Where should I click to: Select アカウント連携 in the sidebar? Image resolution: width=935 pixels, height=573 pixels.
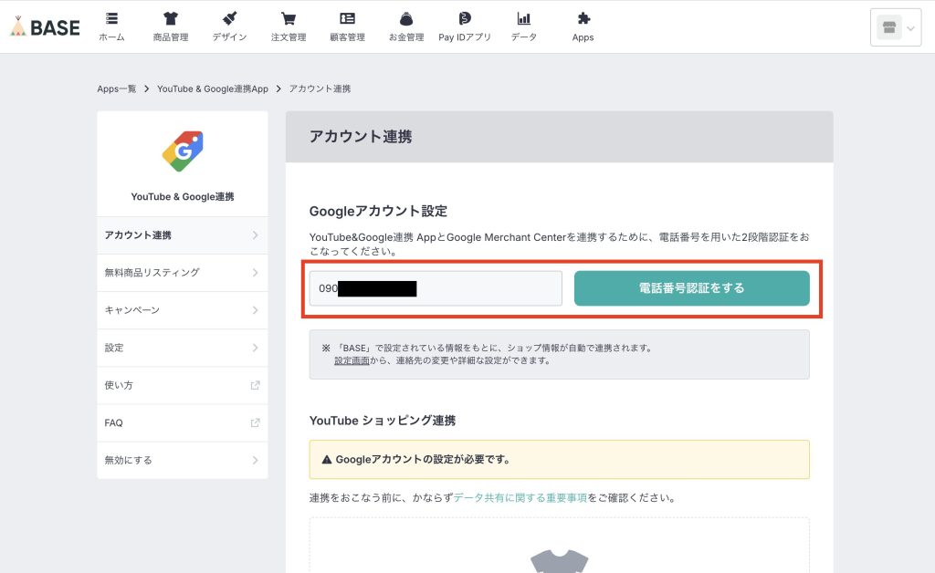tap(183, 235)
